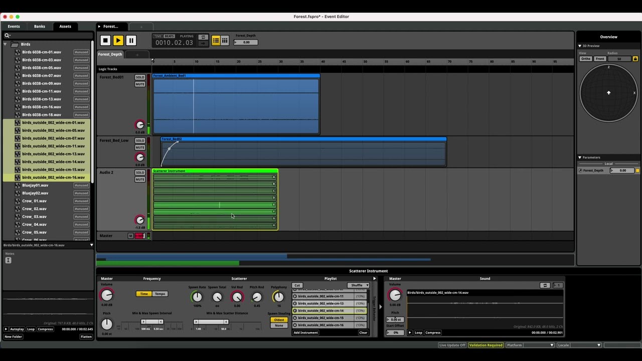Click the yellow play button
Image resolution: width=642 pixels, height=361 pixels.
tap(118, 41)
